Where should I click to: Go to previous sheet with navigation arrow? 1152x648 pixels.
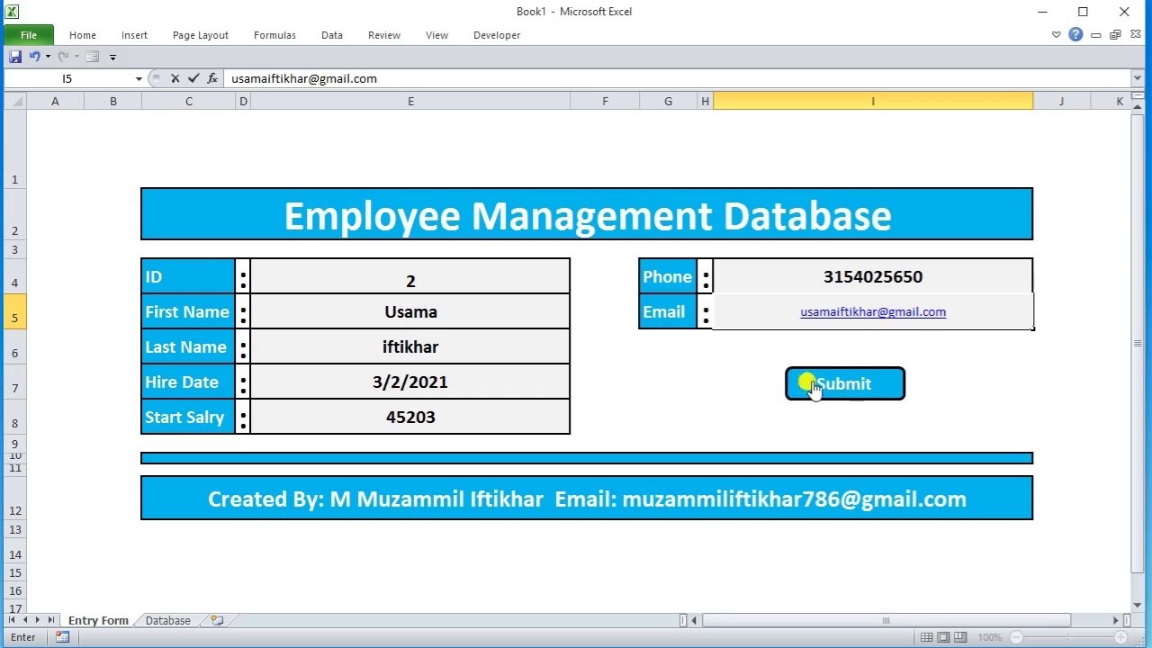click(25, 620)
